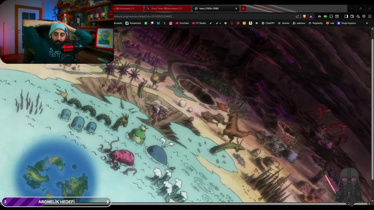Open the Instagram bookmark icon
This screenshot has height=210, width=374.
click(171, 23)
